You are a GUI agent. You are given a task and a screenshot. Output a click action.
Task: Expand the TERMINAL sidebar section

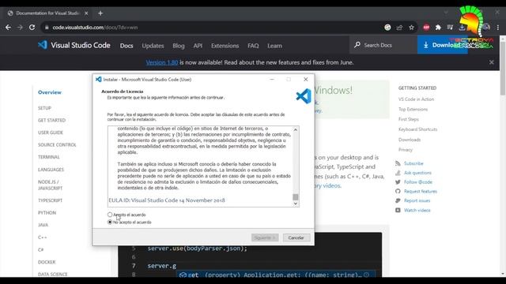(49, 157)
